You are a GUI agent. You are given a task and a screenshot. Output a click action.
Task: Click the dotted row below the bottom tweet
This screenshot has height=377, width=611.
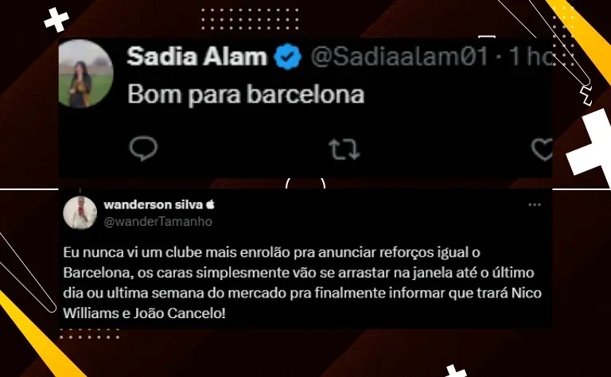pos(89,334)
